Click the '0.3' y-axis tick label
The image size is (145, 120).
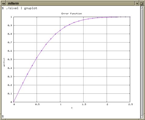tap(10, 77)
